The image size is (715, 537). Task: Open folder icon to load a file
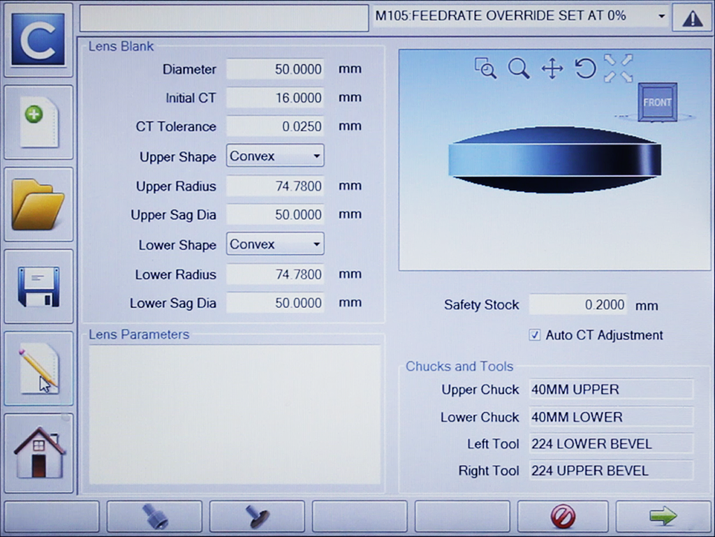38,205
